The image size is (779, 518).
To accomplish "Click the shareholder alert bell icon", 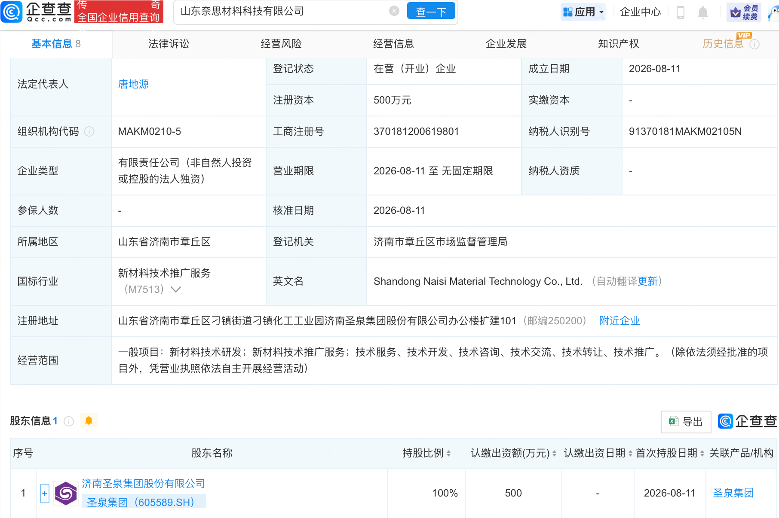I will coord(89,421).
